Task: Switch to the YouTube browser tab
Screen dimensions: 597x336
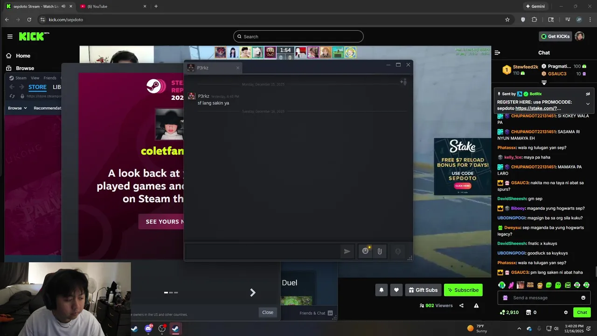Action: click(112, 7)
